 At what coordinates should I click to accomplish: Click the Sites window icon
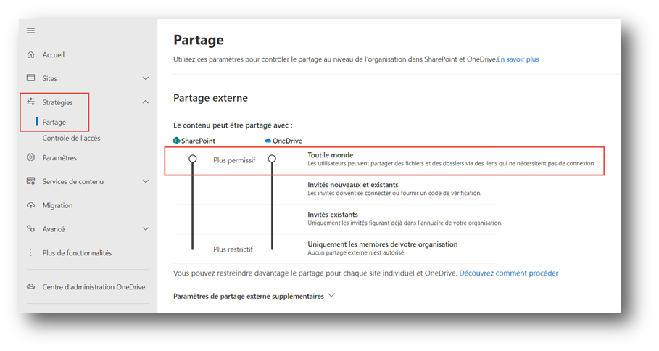[30, 78]
